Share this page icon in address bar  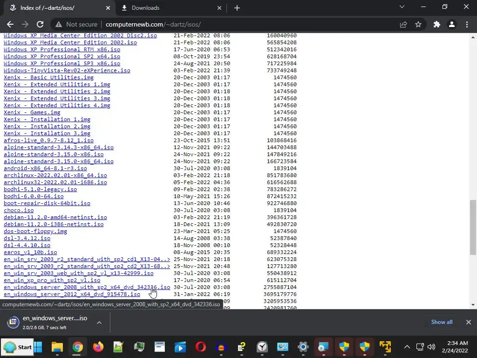point(403,24)
